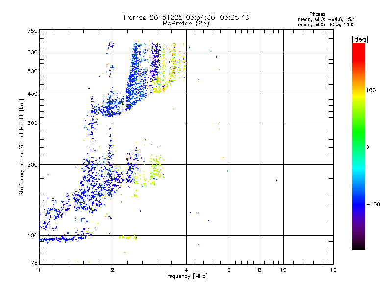392x294 pixels.
Task: Click the '75' height axis tick label
Action: [34, 263]
